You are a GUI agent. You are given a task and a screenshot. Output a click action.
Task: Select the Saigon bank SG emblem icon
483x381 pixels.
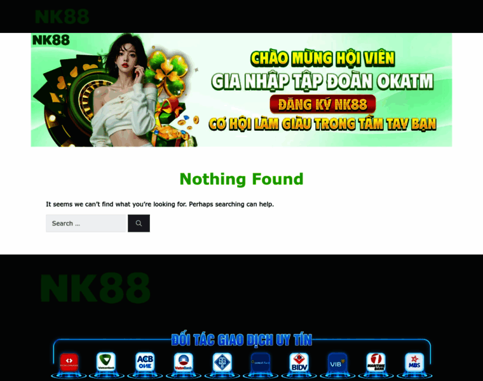tap(222, 362)
